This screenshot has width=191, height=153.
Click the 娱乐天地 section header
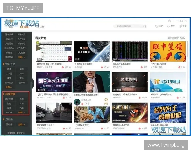(10, 64)
